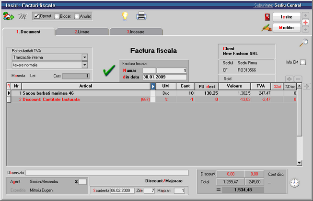The image size is (313, 201).
Task: Open search with magnifying glass icon
Action: pyautogui.click(x=303, y=43)
